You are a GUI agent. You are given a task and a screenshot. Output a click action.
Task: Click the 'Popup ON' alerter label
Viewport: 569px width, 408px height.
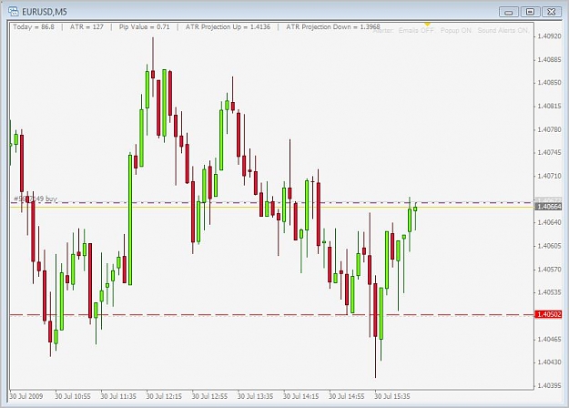point(456,30)
